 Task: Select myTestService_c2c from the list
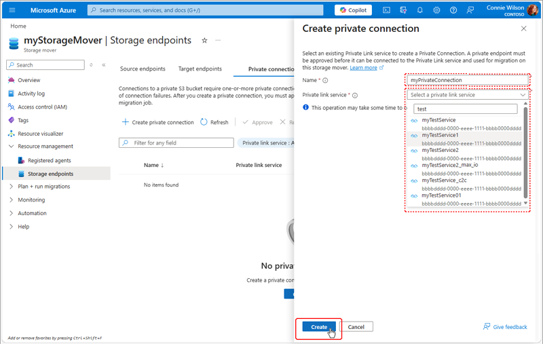465,184
